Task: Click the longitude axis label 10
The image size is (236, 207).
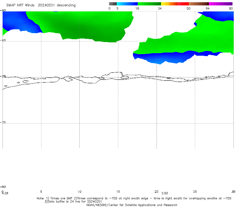Action: tap(79, 191)
